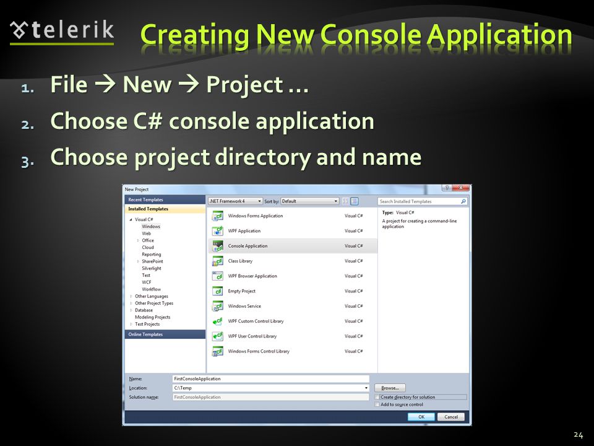
Task: Toggle Add to source control checkbox
Action: tap(377, 404)
